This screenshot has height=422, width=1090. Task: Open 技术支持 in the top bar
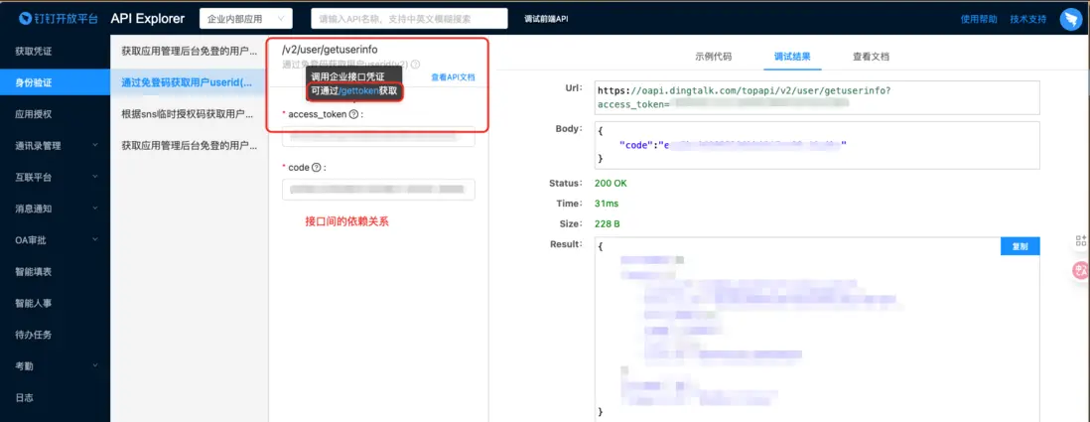pos(1028,20)
